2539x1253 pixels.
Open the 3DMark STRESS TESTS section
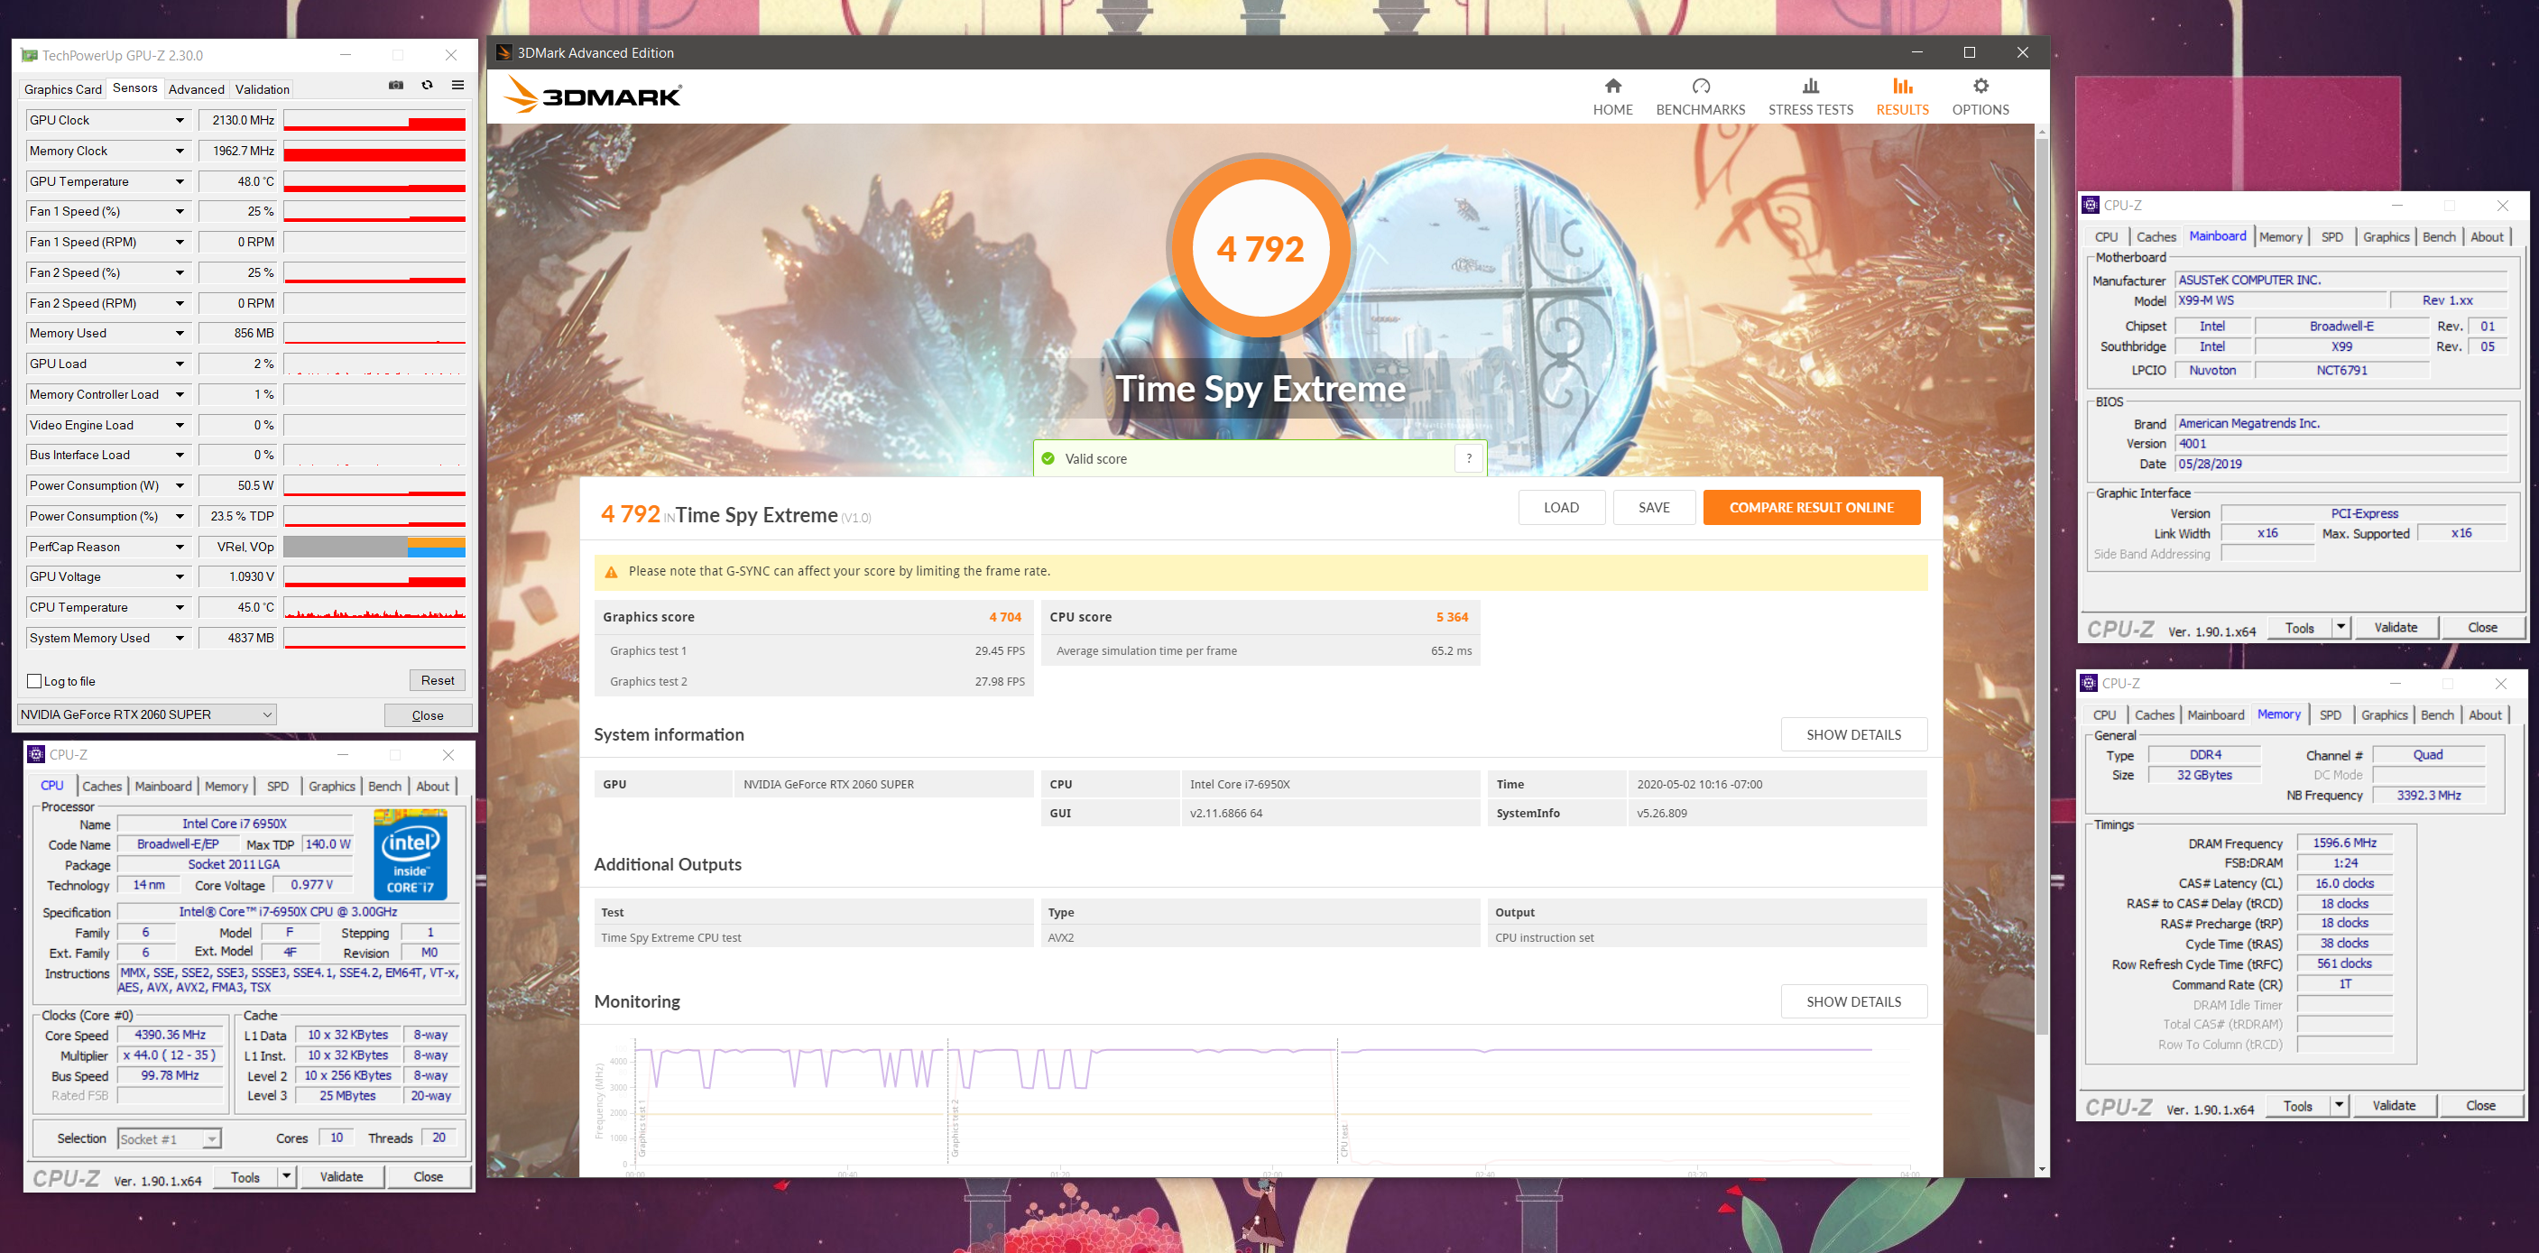pyautogui.click(x=1811, y=97)
